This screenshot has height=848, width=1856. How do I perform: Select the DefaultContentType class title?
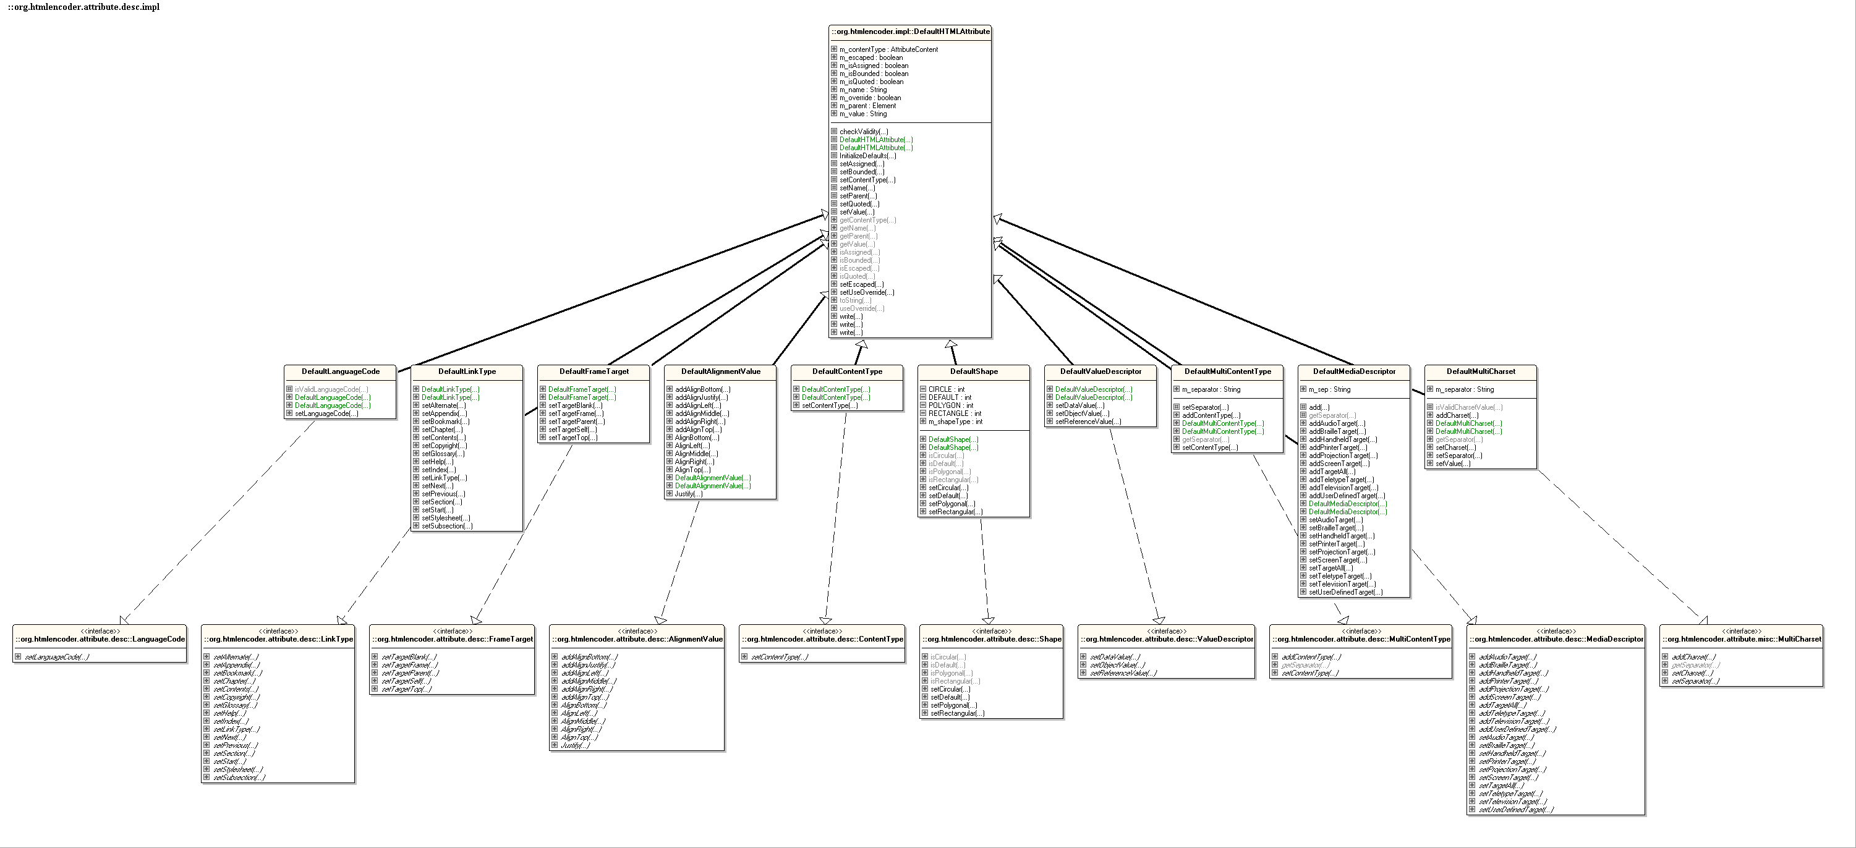tap(847, 371)
